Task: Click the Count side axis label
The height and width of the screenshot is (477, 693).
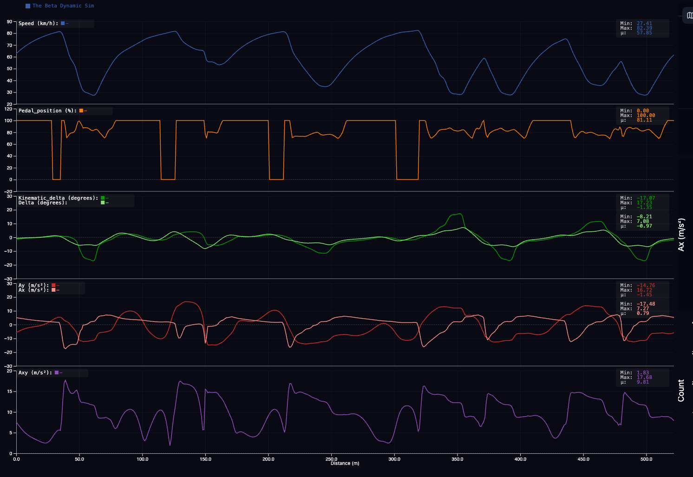Action: tap(681, 390)
